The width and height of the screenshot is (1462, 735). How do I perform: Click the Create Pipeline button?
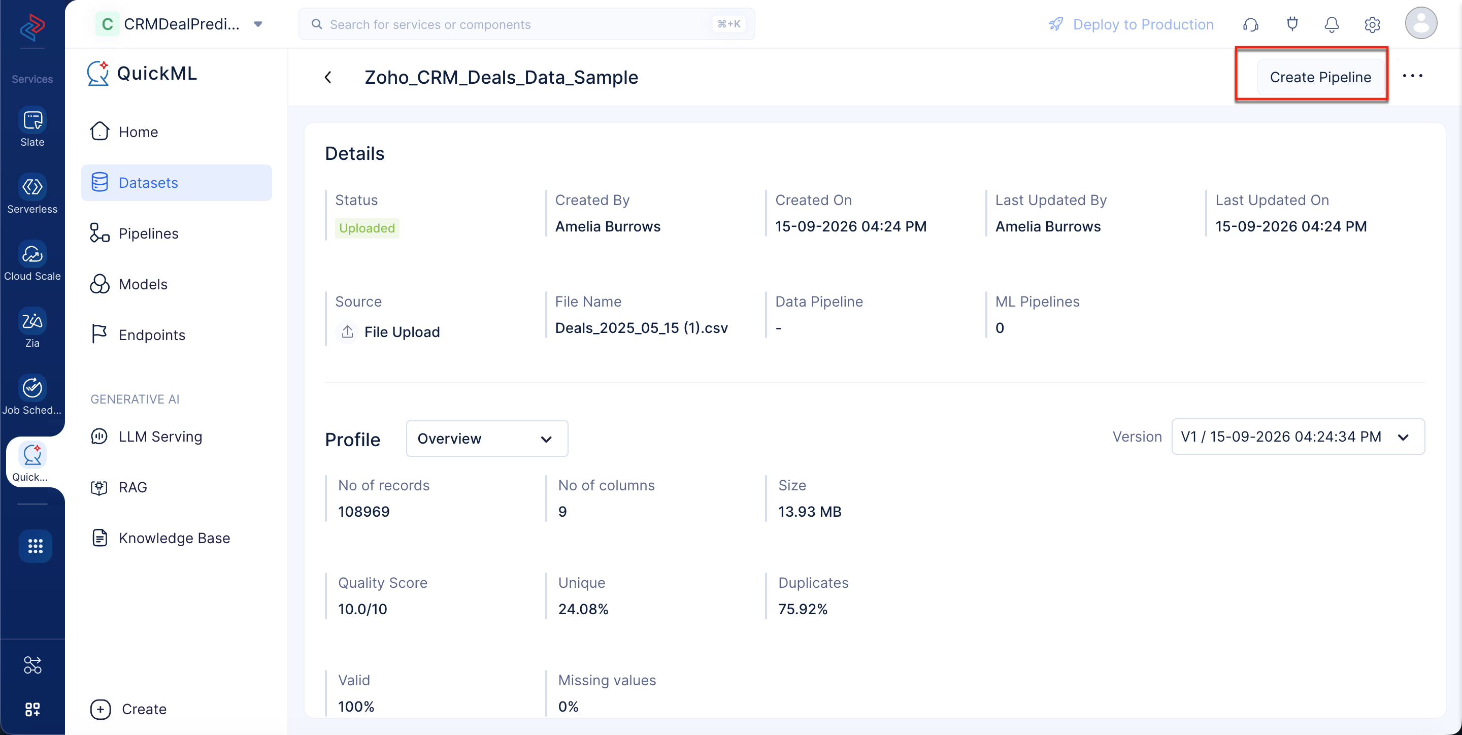tap(1320, 77)
